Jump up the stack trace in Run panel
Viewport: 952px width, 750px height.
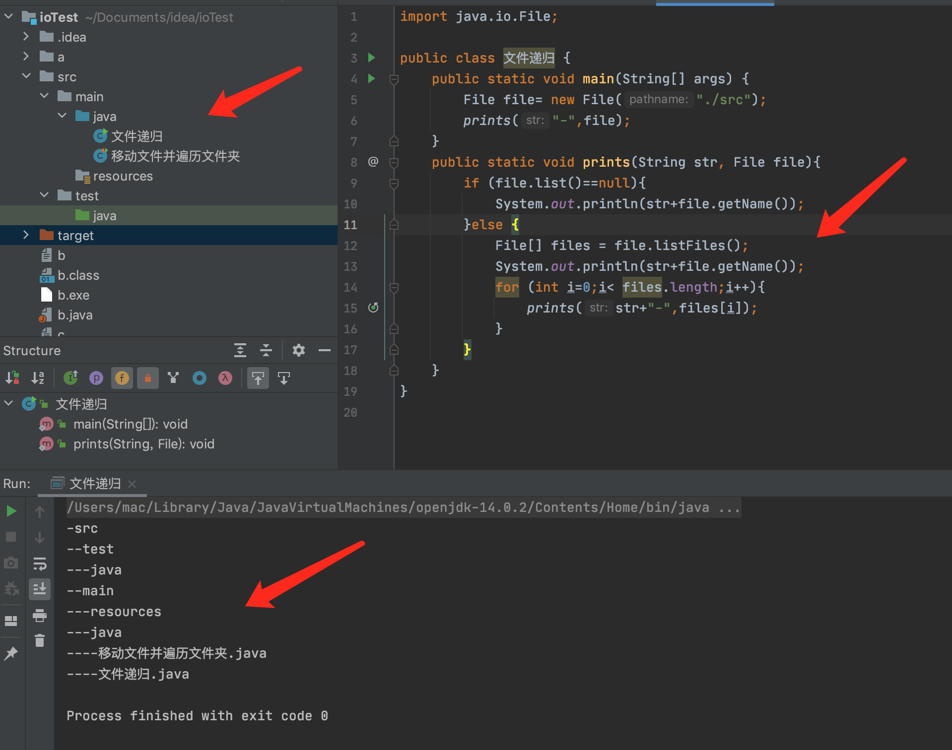pyautogui.click(x=40, y=511)
